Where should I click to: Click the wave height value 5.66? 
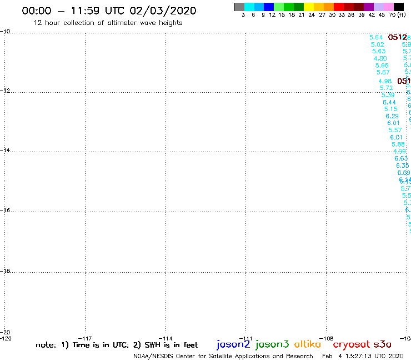pyautogui.click(x=382, y=66)
